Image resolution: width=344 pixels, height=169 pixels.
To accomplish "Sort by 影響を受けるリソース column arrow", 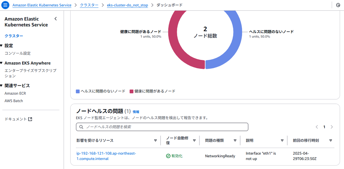I will click(155, 141).
